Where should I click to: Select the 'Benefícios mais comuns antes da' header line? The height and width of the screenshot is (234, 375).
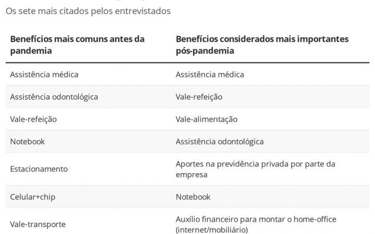(x=77, y=39)
